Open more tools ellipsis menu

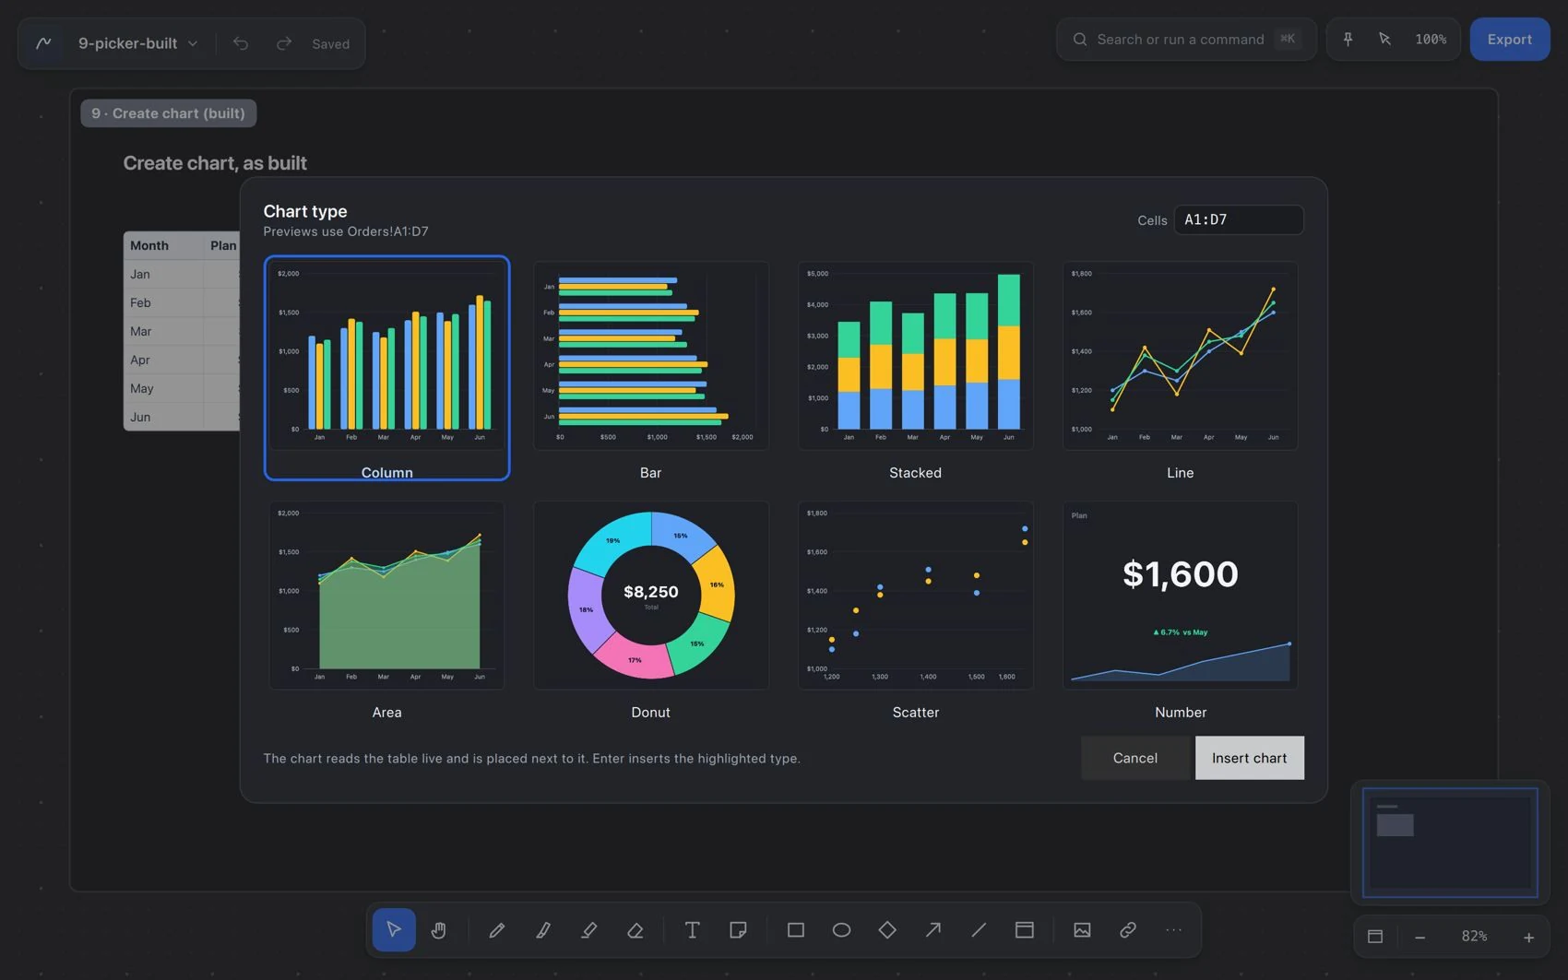[x=1173, y=929]
